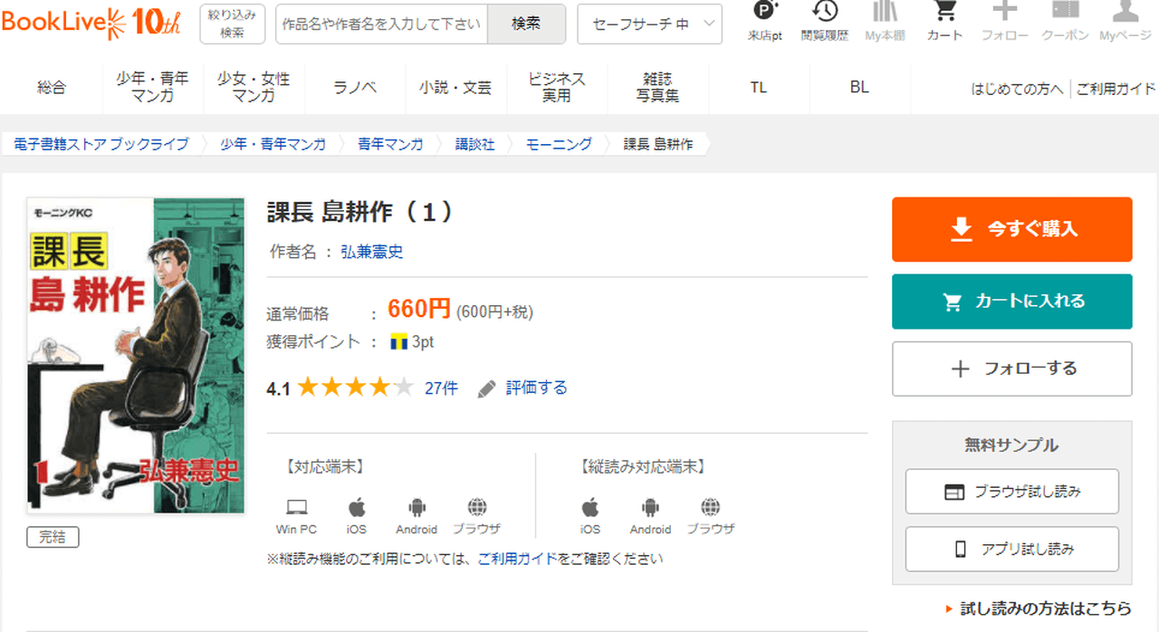Open the coupon icon in header
1159x632 pixels.
point(1065,13)
